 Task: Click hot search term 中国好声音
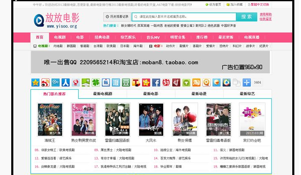(x=229, y=26)
